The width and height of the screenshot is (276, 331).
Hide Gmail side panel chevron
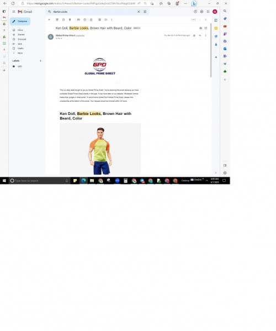pyautogui.click(x=216, y=173)
